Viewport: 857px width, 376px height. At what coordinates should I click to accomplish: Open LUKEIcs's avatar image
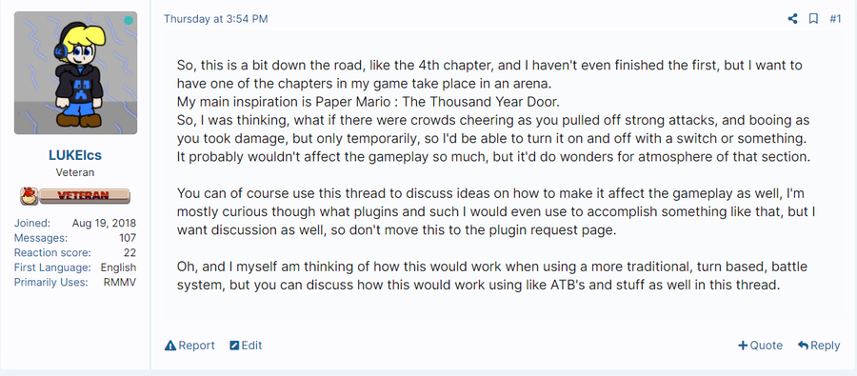(x=75, y=72)
